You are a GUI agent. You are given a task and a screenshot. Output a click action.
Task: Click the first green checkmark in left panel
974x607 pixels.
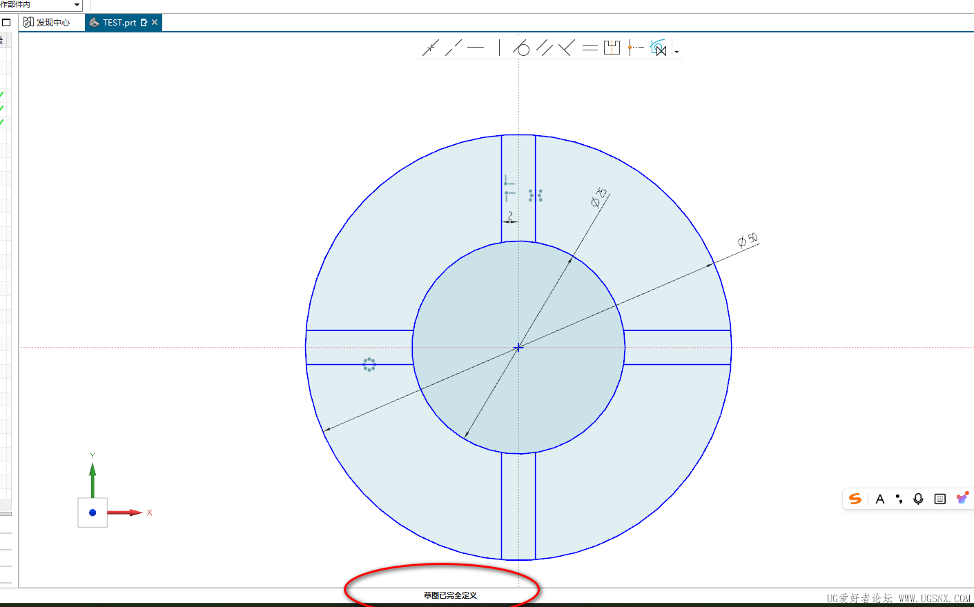click(x=2, y=94)
